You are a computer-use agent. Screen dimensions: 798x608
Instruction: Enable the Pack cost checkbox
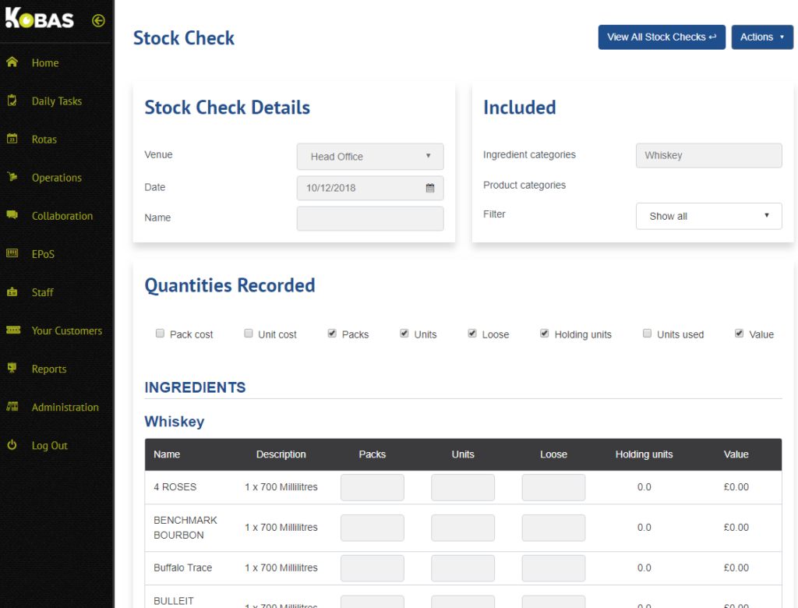coord(160,334)
